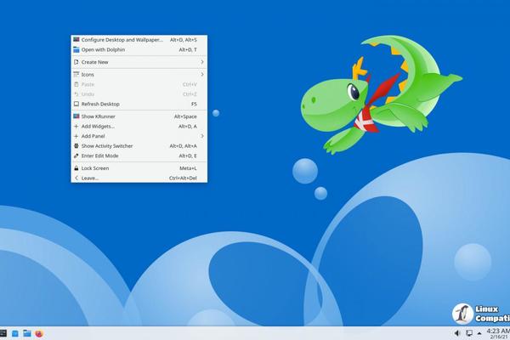Click the Refresh Desktop icon in menu
The image size is (510, 340).
(x=76, y=104)
